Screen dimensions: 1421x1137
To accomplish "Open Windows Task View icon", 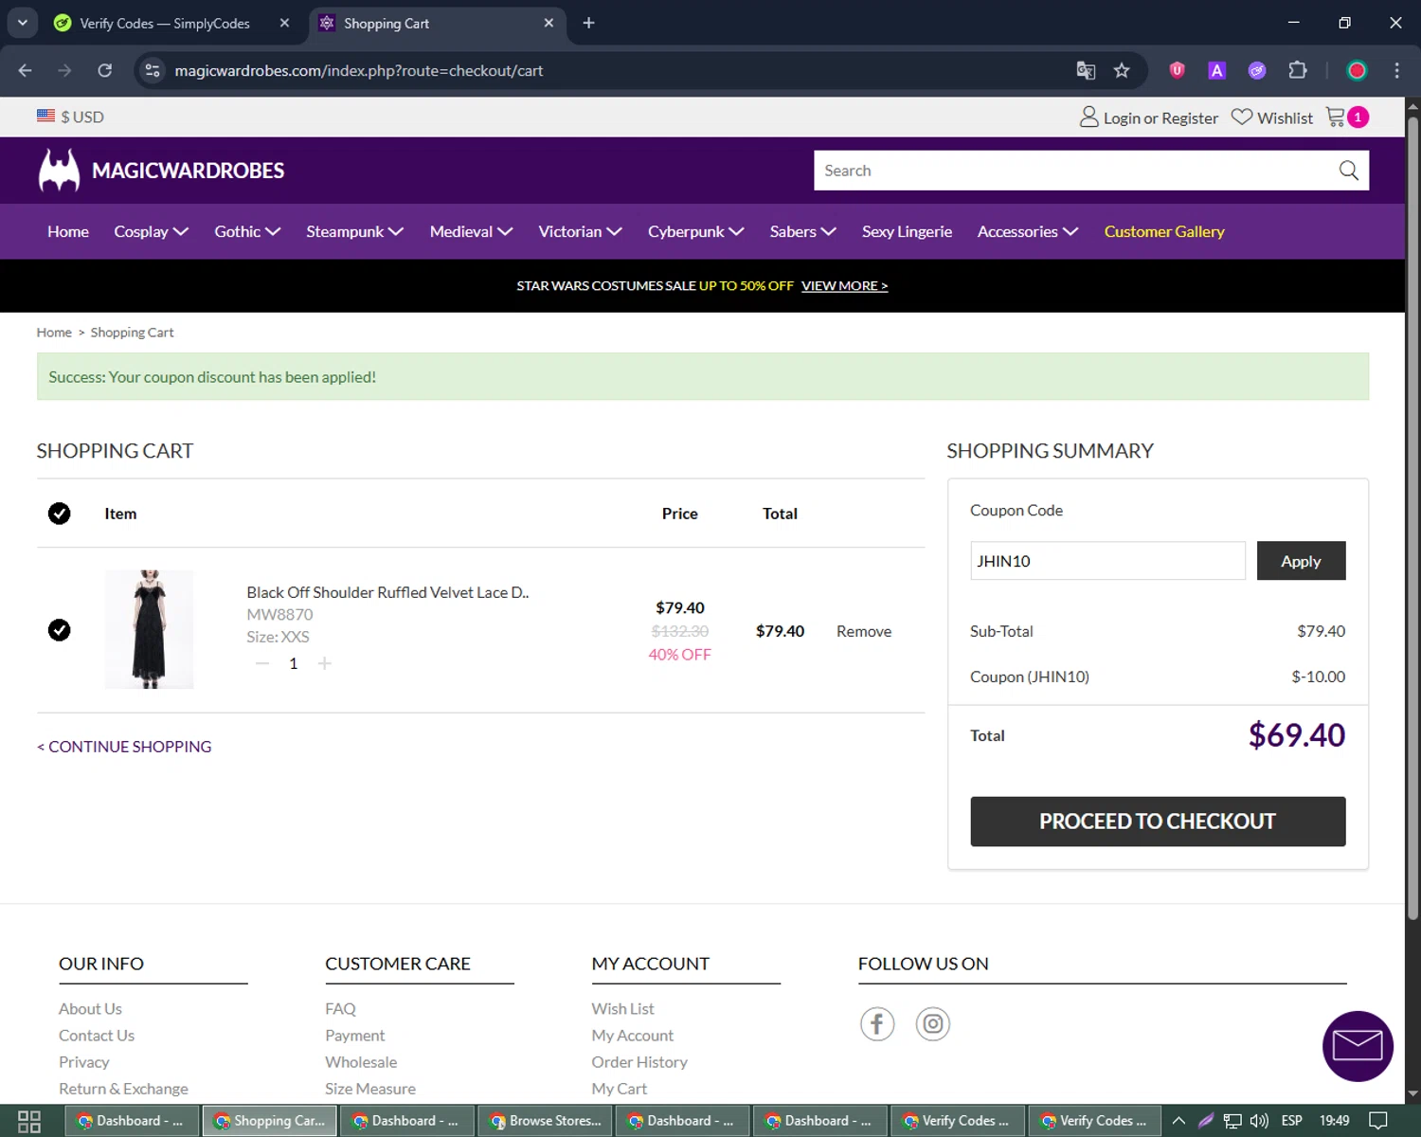I will tap(29, 1121).
